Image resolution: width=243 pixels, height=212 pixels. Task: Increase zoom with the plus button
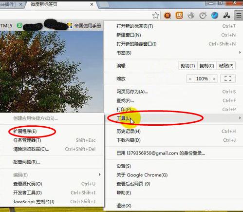pos(214,79)
